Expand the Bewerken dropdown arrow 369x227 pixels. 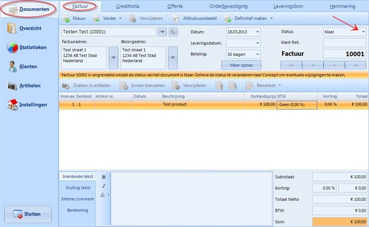280,85
